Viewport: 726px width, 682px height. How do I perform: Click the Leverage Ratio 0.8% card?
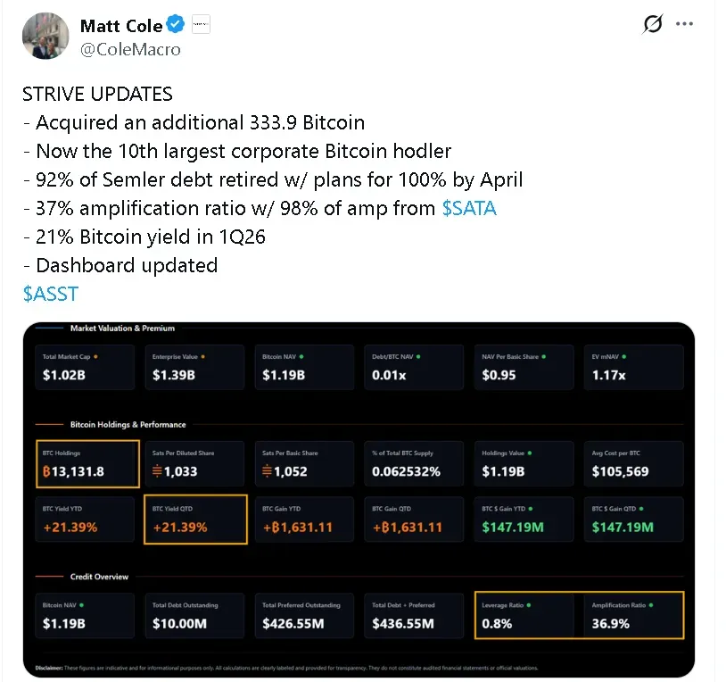point(524,615)
